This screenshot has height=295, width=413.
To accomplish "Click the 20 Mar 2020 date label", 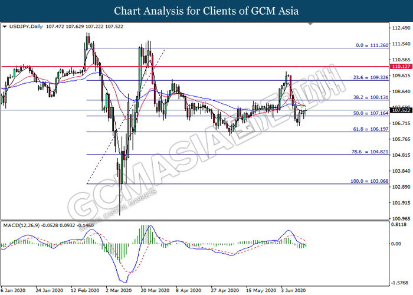I will 155,290.
